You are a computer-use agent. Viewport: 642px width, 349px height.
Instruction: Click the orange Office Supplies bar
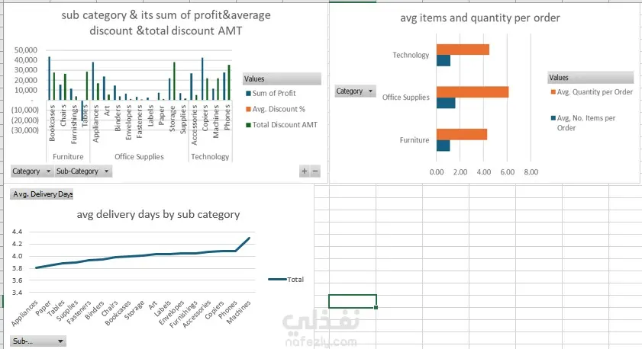472,92
